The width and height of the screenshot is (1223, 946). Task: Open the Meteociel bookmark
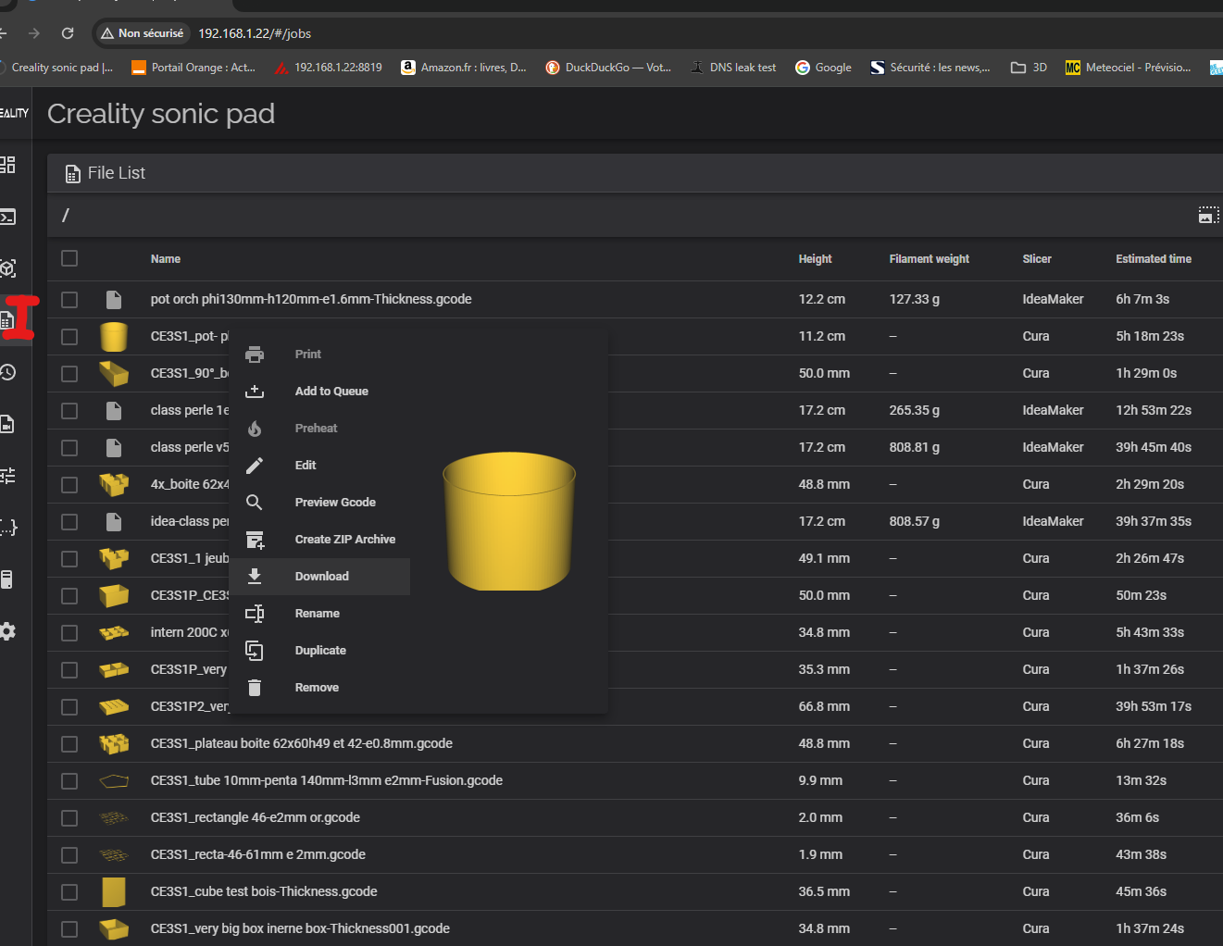1129,68
